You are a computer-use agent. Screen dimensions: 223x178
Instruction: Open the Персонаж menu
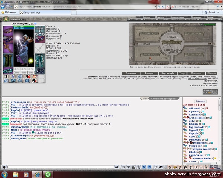(x=196, y=17)
